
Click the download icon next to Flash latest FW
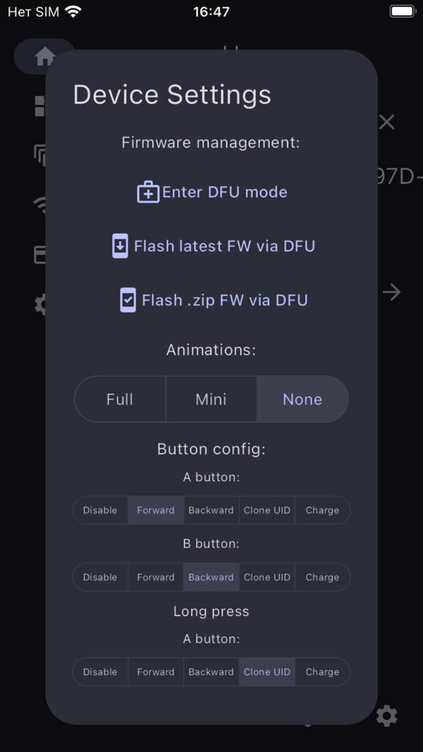(x=120, y=246)
